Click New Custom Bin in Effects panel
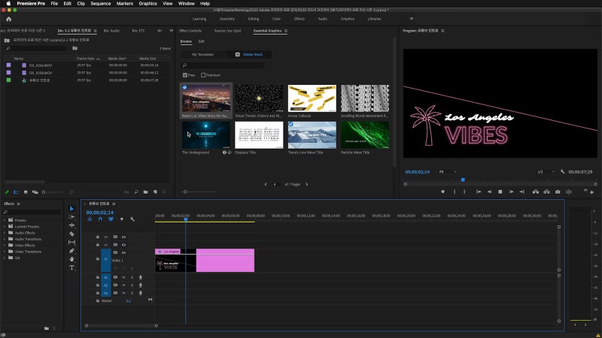 (47, 328)
